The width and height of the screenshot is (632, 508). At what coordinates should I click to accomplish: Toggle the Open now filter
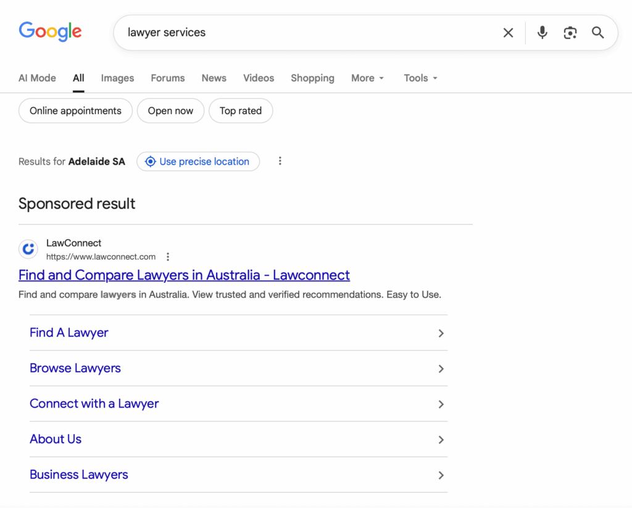(170, 111)
